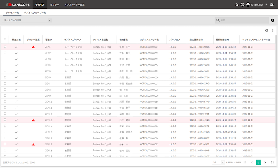Viewport: 278px width, 168px height.
Task: Open the デバイス top menu
Action: click(x=40, y=5)
